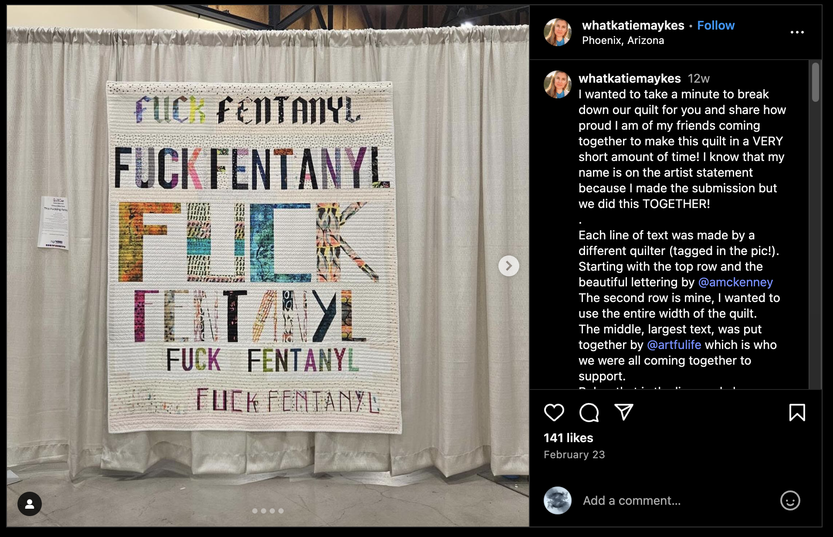Open comments via speech bubble icon
Viewport: 833px width, 537px height.
coord(589,412)
